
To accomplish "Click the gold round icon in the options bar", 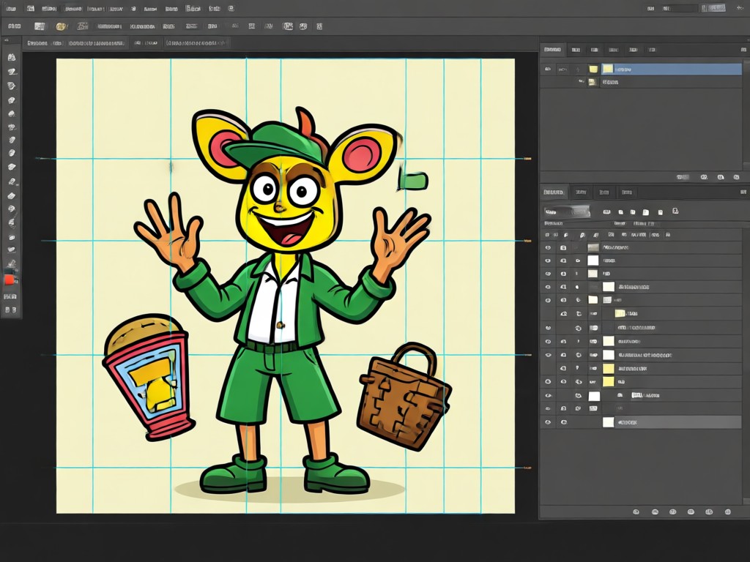I will point(61,26).
